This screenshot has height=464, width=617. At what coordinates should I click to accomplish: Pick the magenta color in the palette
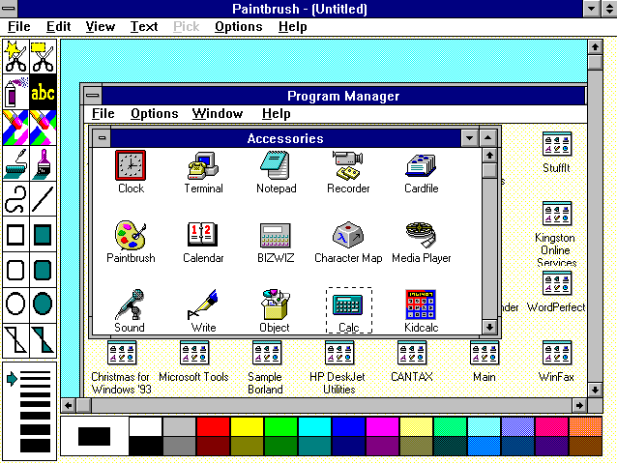tap(382, 426)
